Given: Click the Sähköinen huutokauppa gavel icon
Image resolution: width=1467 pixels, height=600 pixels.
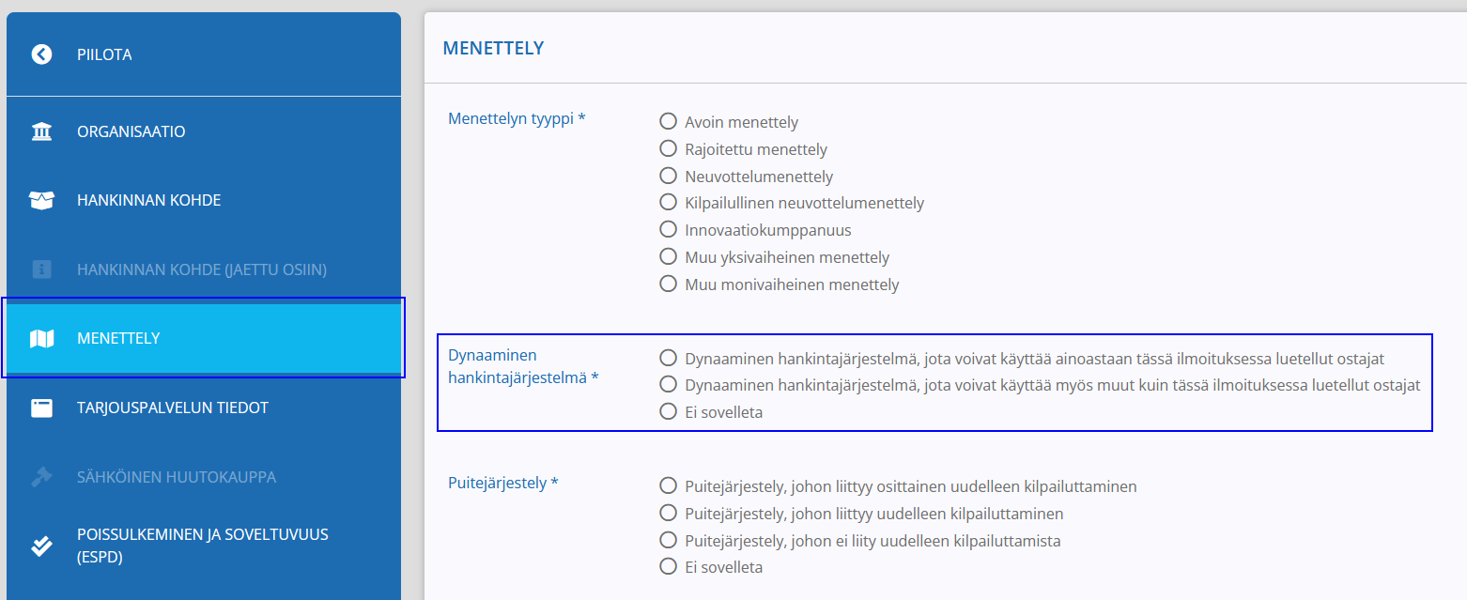Looking at the screenshot, I should [41, 477].
